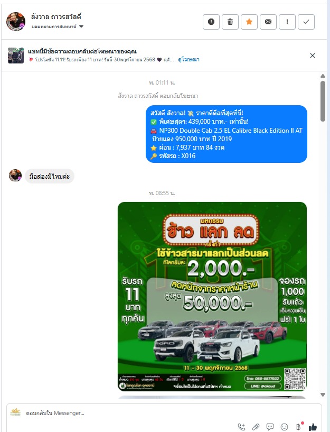Click the phone call request icon
This screenshot has height=432, width=330.
[241, 427]
